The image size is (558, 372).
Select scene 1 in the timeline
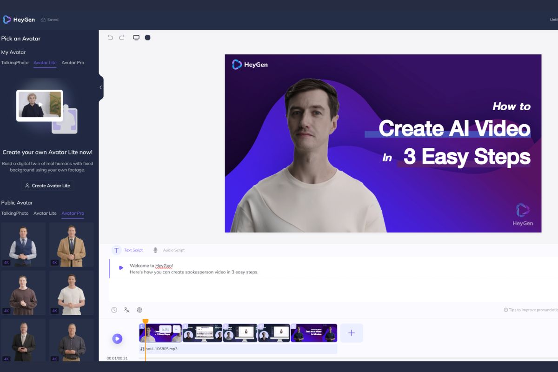160,333
